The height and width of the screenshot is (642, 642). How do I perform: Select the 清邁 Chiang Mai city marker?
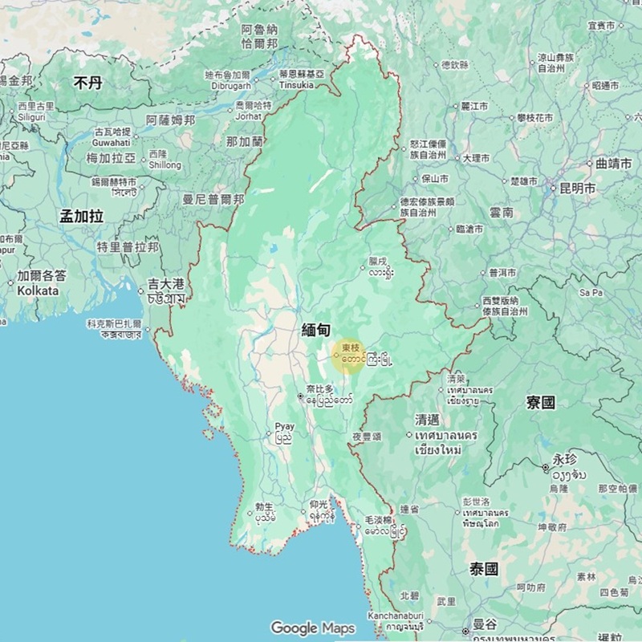point(408,434)
